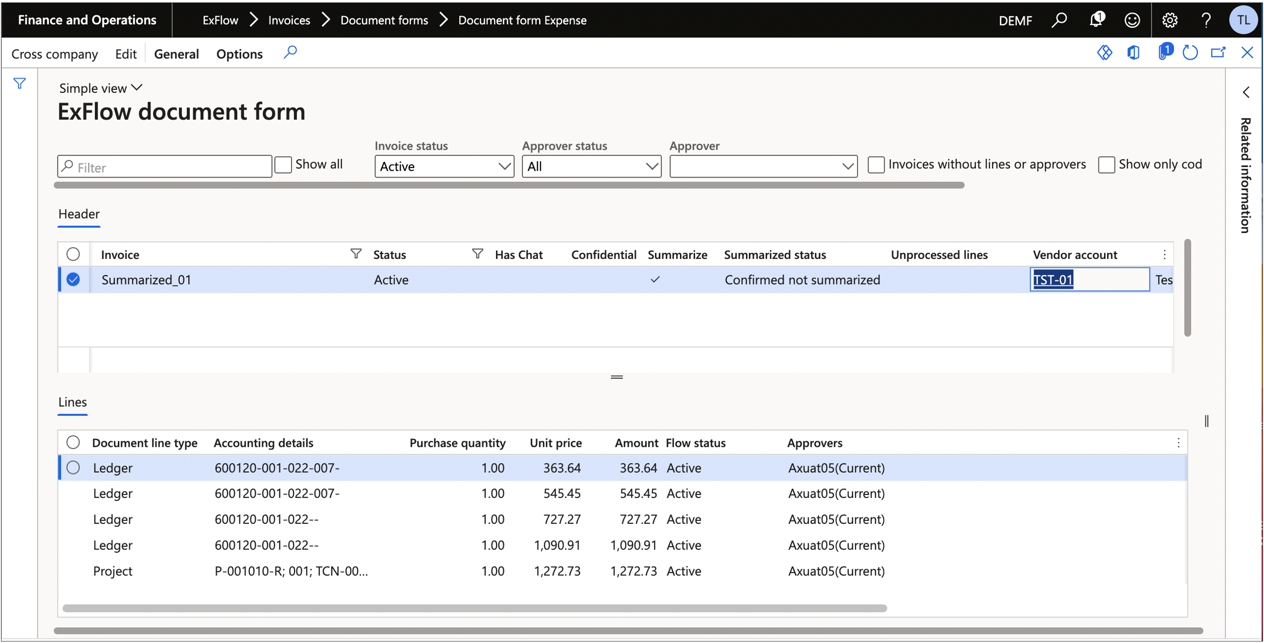Go to Document forms breadcrumb

[384, 20]
